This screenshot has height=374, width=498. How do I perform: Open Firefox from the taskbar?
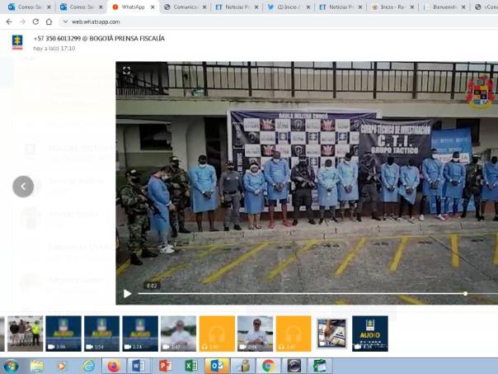pos(114,365)
